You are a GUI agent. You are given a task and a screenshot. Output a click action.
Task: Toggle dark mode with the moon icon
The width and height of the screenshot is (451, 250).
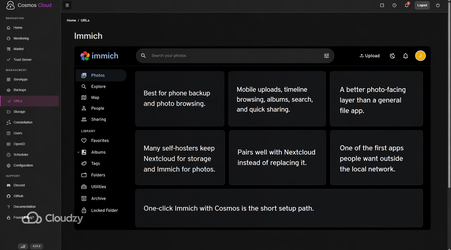click(x=392, y=56)
